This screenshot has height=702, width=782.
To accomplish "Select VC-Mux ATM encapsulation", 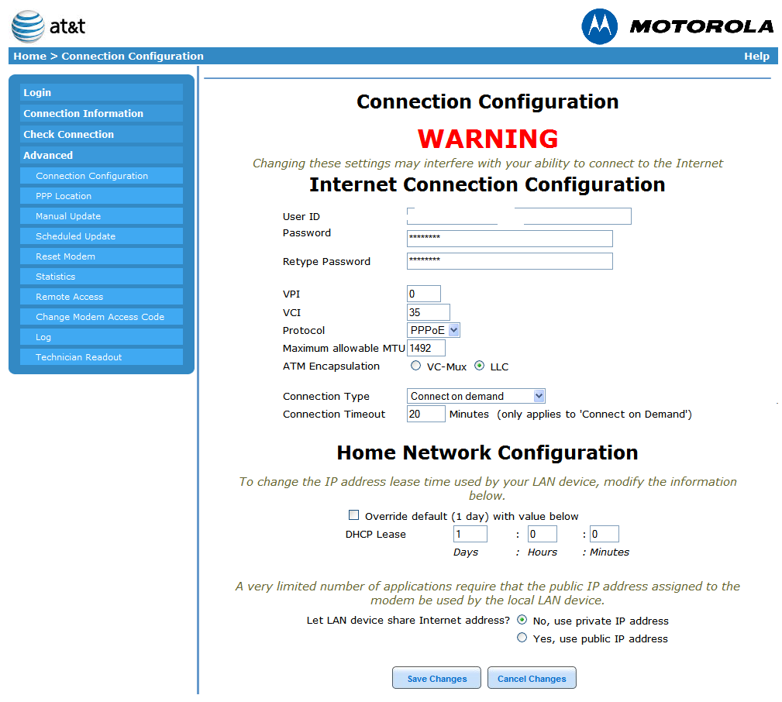I will [x=416, y=366].
